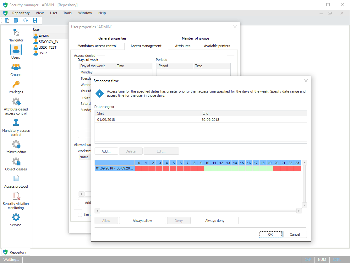Viewport: 350px width, 263px height.
Task: Toggle the Limit checkbox in user properties
Action: [80, 215]
